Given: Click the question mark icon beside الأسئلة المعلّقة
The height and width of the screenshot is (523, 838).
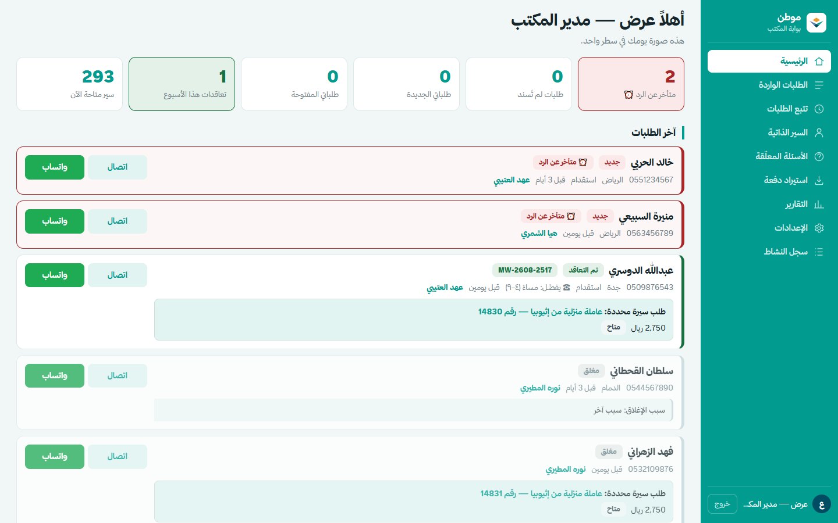Looking at the screenshot, I should tap(819, 157).
